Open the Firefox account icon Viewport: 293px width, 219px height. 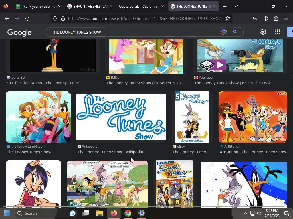266,18
